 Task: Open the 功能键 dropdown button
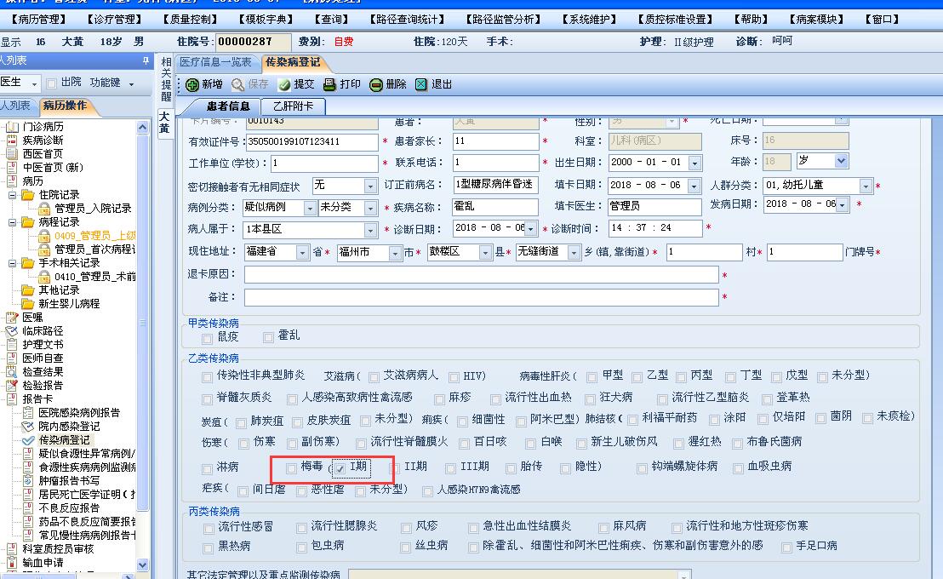tap(111, 83)
